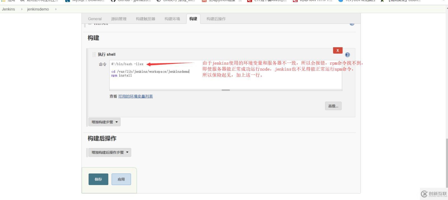This screenshot has width=448, height=200.
Task: Open help for the 执行 shell step
Action: 347,55
